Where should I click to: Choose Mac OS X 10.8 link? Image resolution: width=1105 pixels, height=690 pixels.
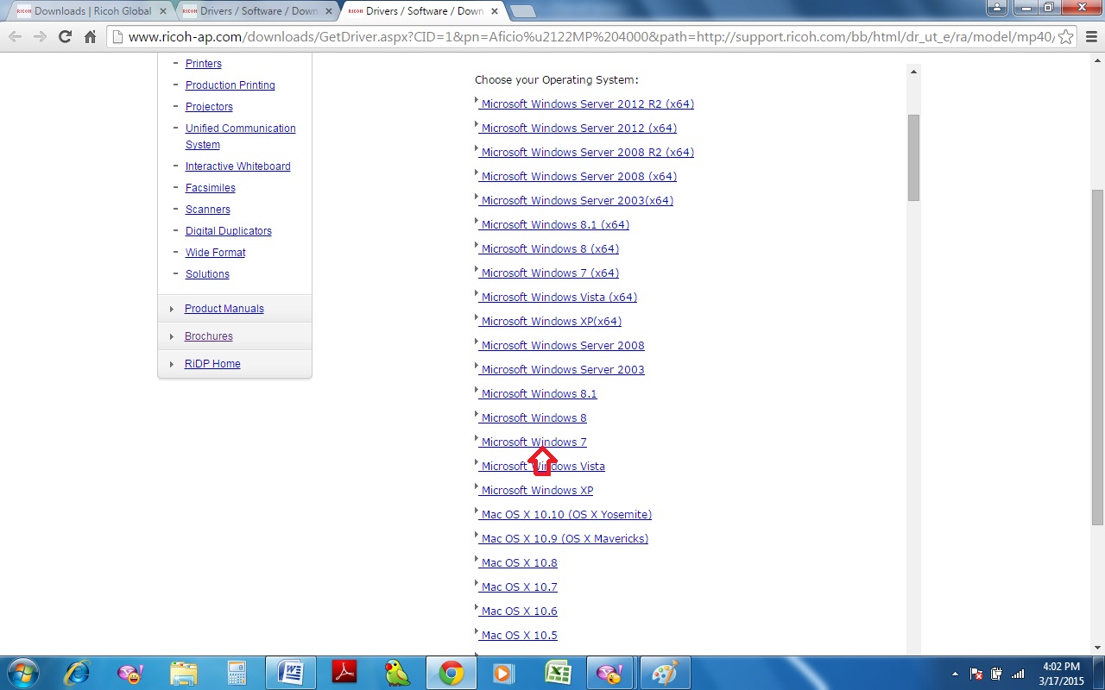point(520,563)
